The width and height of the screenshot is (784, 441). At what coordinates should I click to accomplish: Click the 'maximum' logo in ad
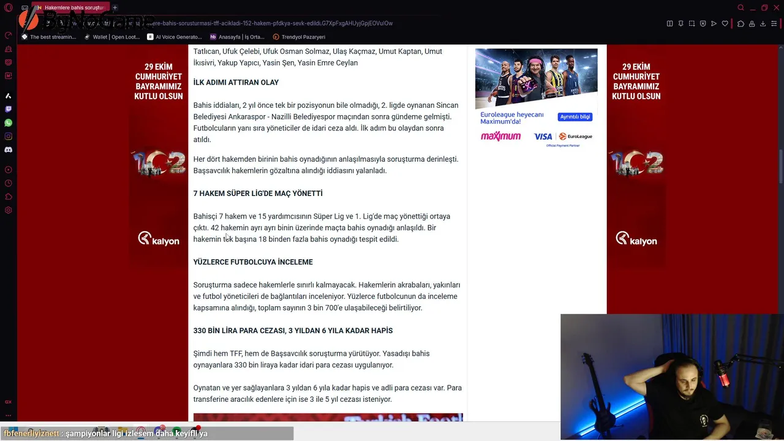click(x=501, y=136)
